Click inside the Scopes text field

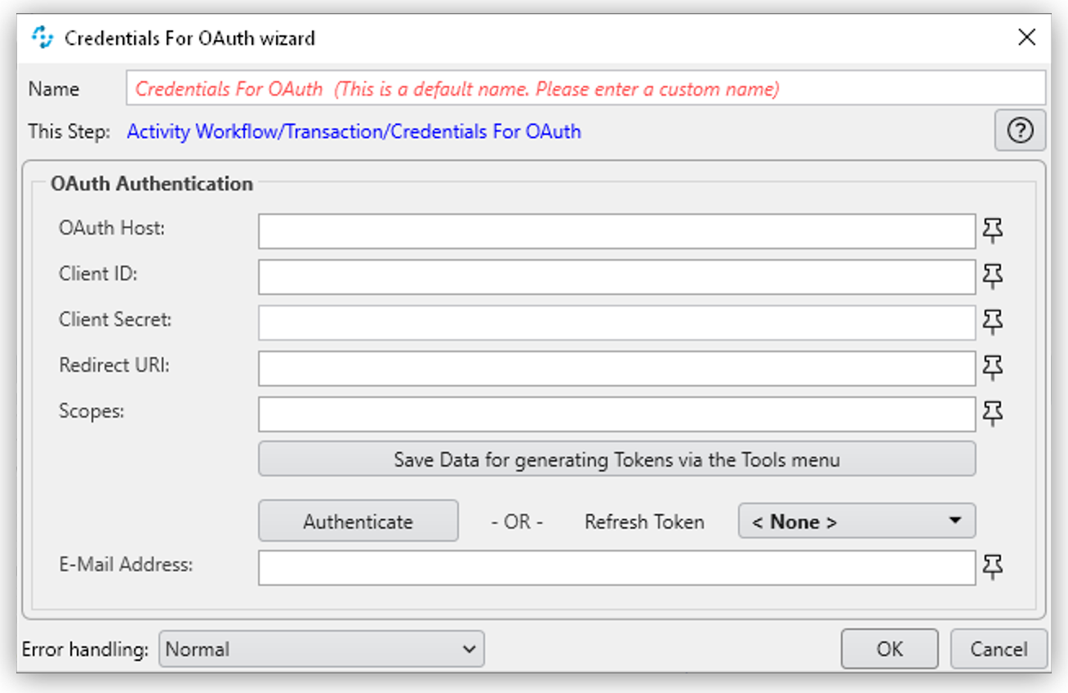[616, 414]
